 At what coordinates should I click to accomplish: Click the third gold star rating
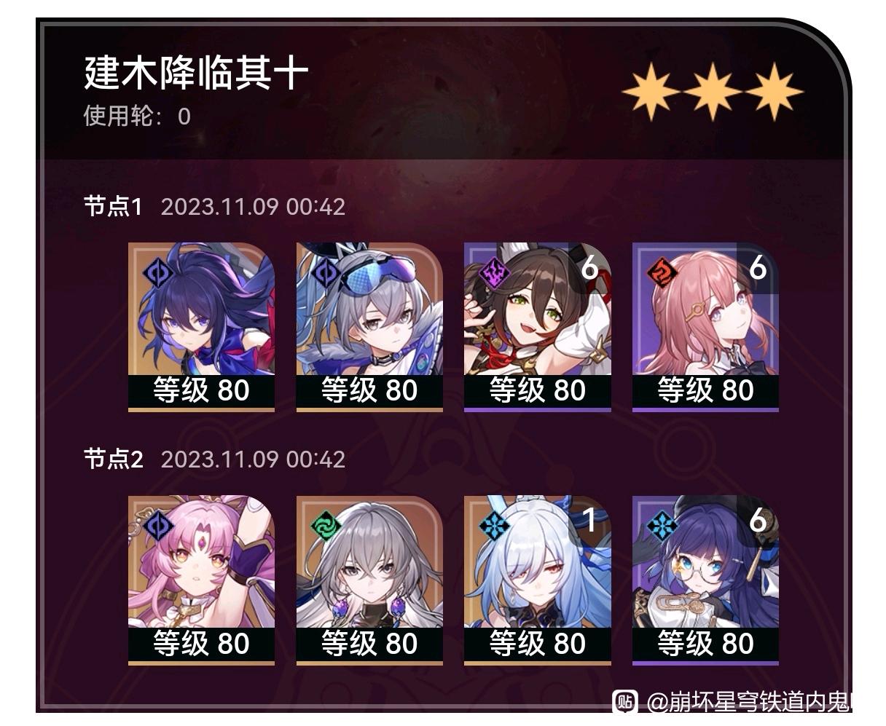774,92
